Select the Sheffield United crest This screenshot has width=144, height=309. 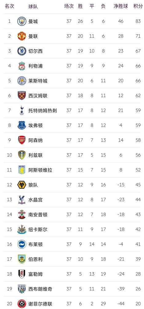coord(22,304)
